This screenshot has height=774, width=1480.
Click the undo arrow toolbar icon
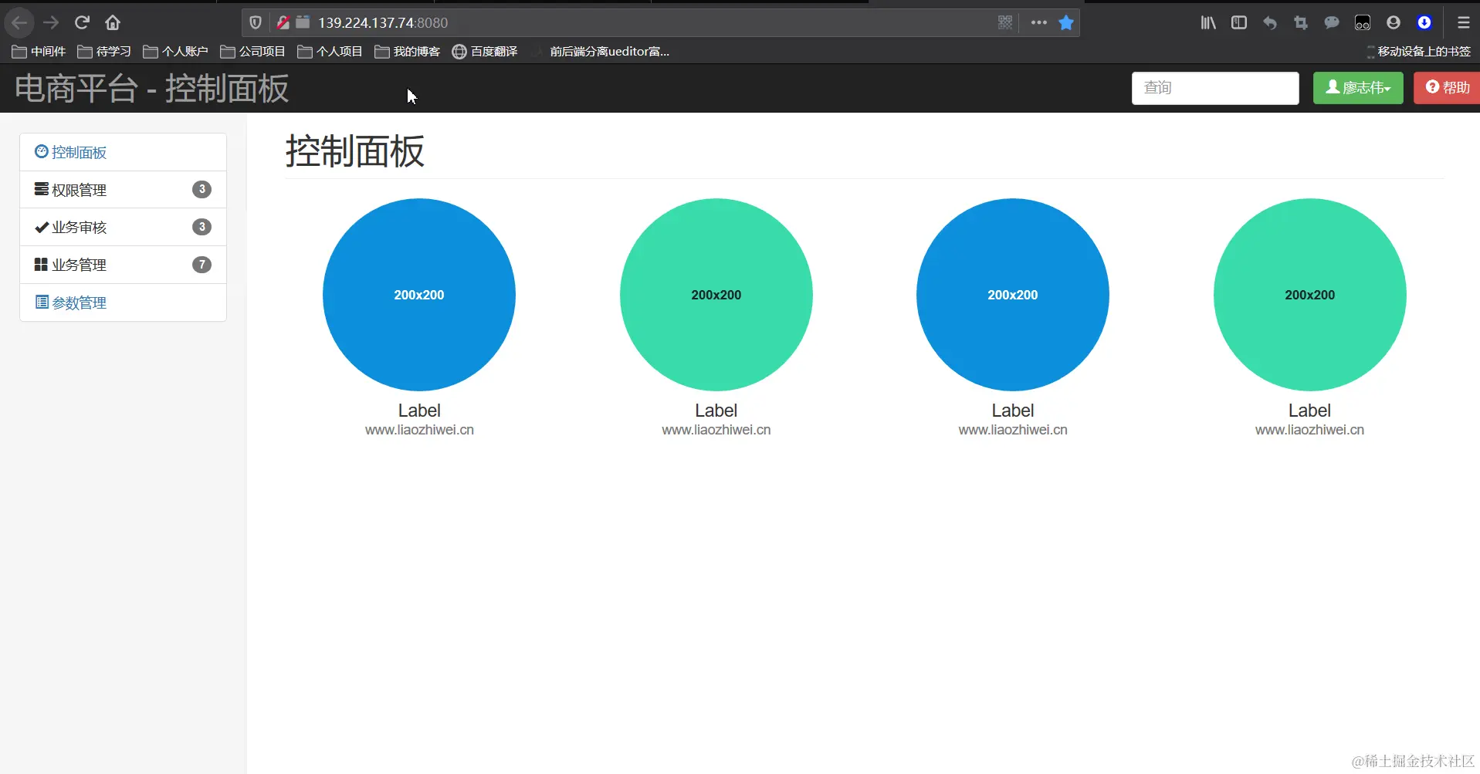coord(1270,23)
